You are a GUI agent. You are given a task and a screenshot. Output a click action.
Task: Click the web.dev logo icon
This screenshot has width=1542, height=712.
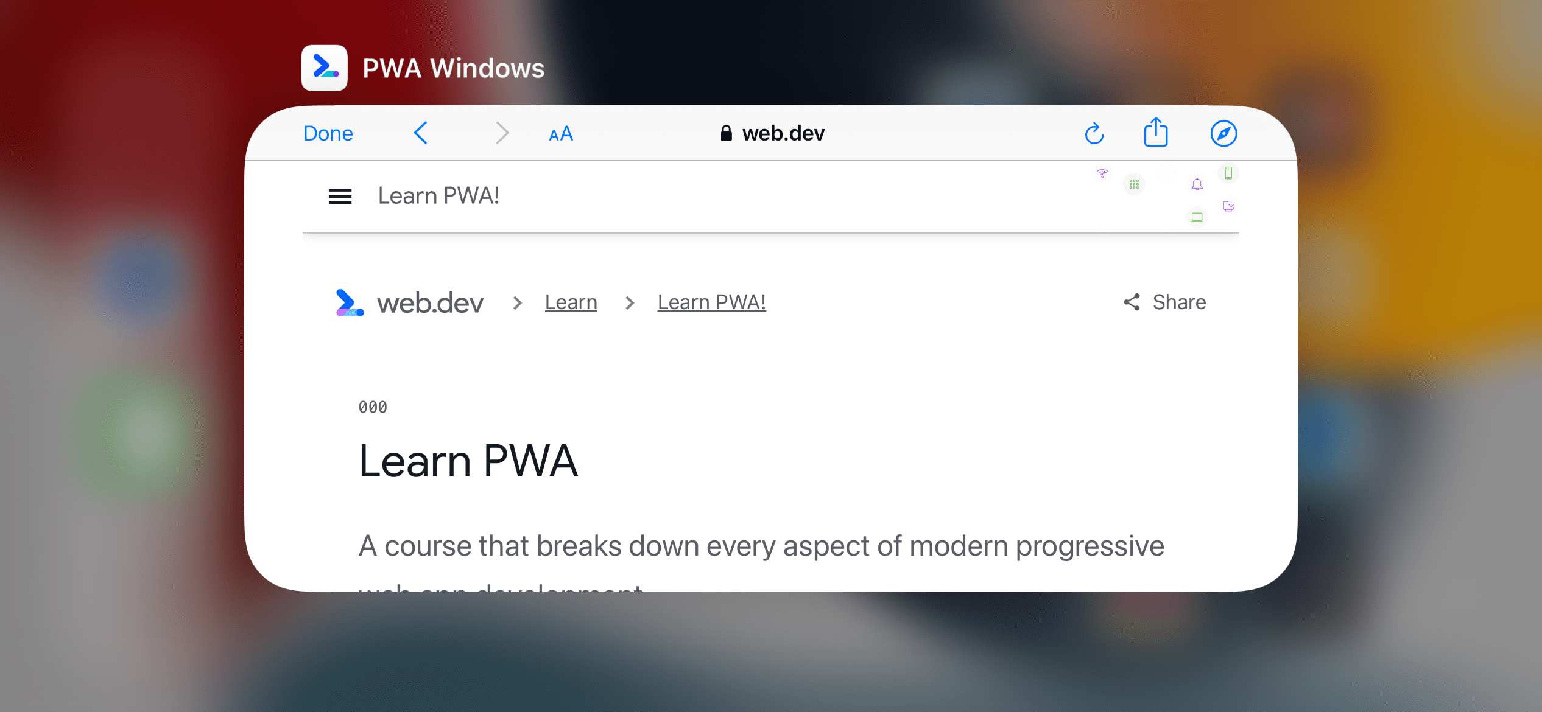pyautogui.click(x=349, y=301)
